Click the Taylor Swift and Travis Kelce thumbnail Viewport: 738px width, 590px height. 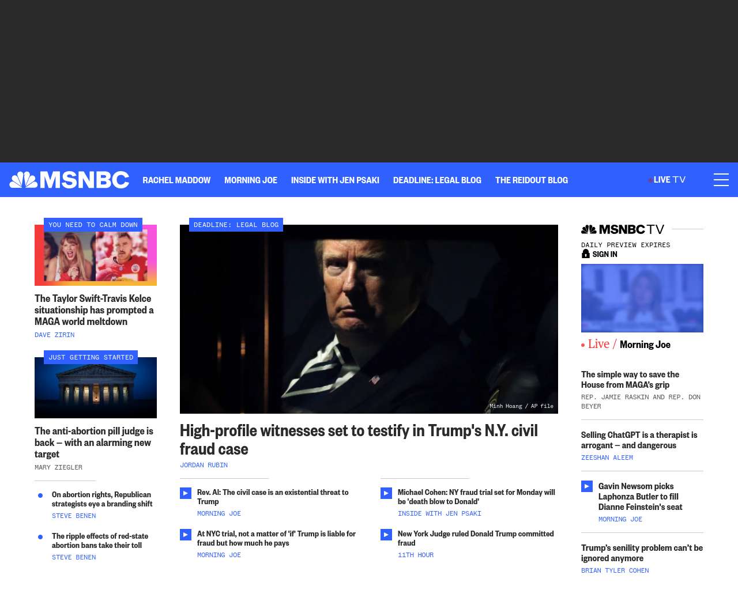click(96, 255)
